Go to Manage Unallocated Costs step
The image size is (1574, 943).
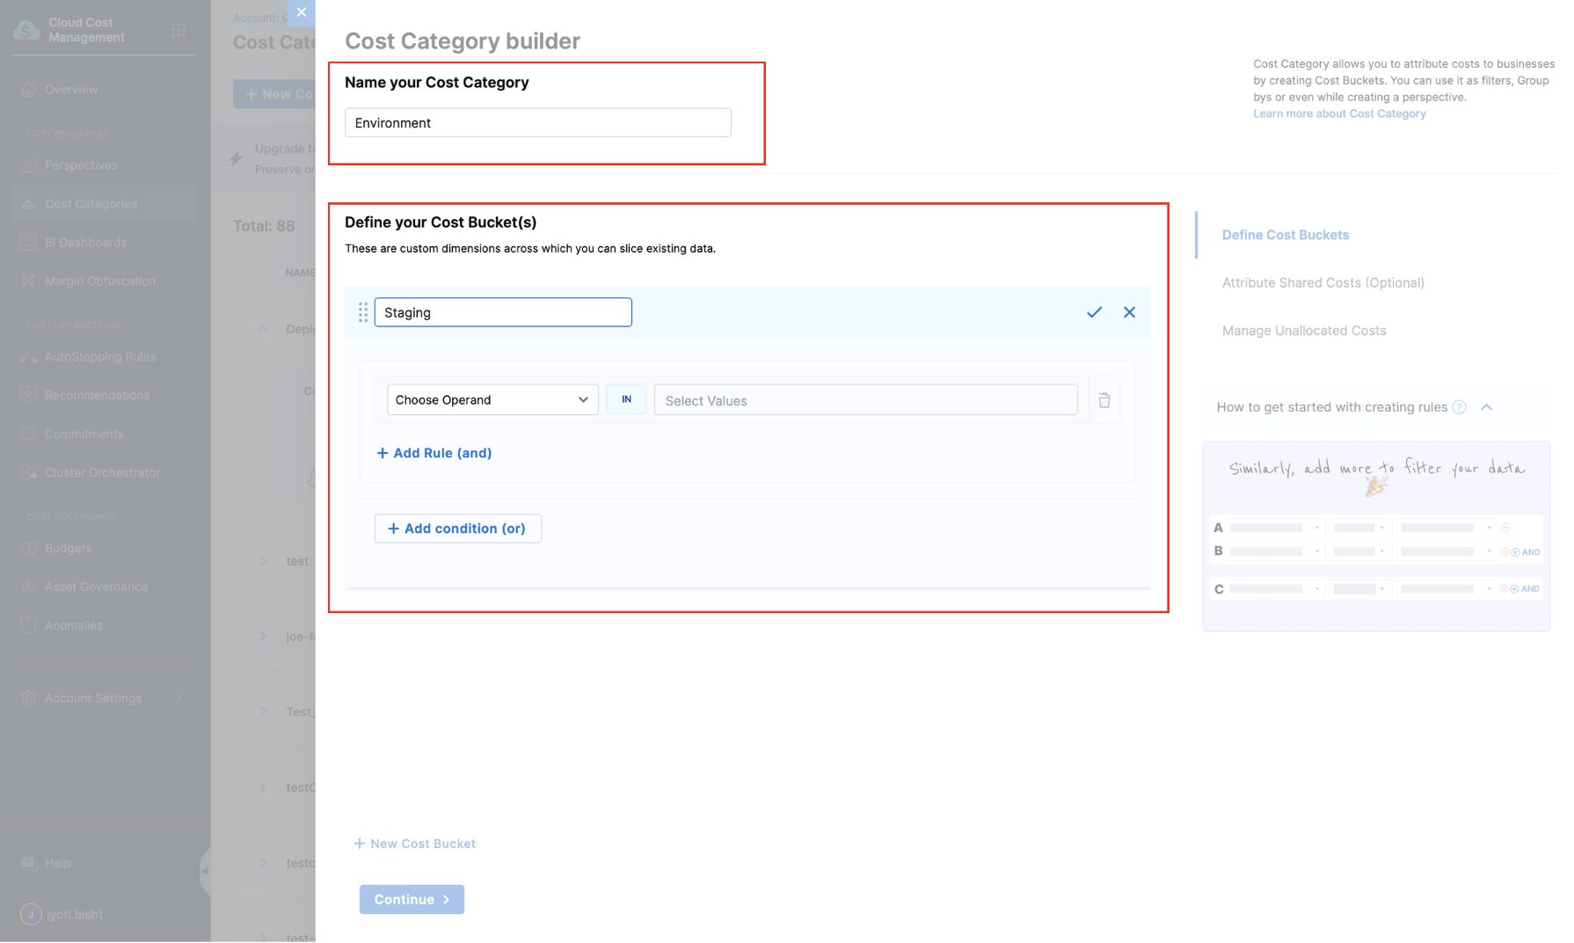pos(1303,331)
